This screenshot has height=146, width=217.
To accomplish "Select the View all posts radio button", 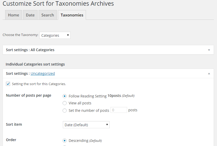I will 65,103.
